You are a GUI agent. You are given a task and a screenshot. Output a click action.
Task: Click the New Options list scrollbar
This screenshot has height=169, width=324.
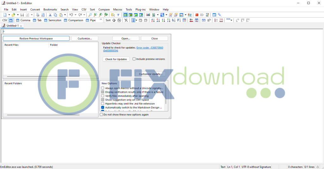coord(166,95)
